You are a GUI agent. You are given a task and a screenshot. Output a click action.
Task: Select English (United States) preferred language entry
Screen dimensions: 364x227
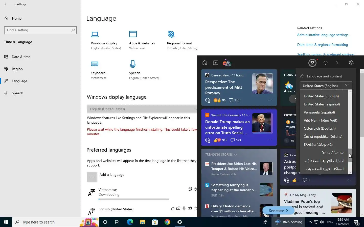(142, 211)
